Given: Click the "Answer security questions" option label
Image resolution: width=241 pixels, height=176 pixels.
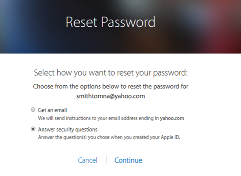Looking at the screenshot, I should click(68, 129).
